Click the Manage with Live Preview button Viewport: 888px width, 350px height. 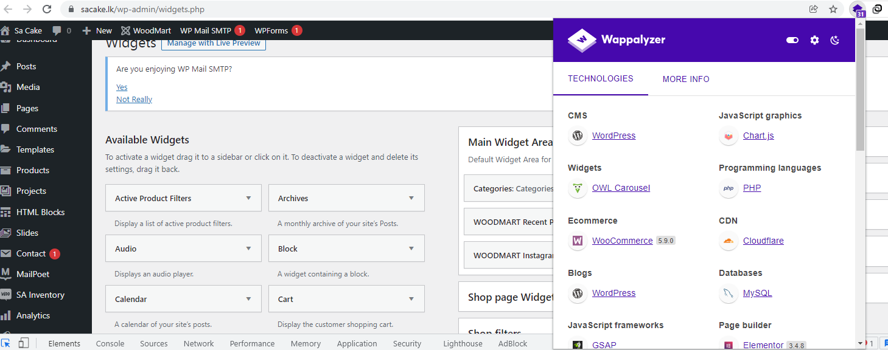click(x=214, y=43)
